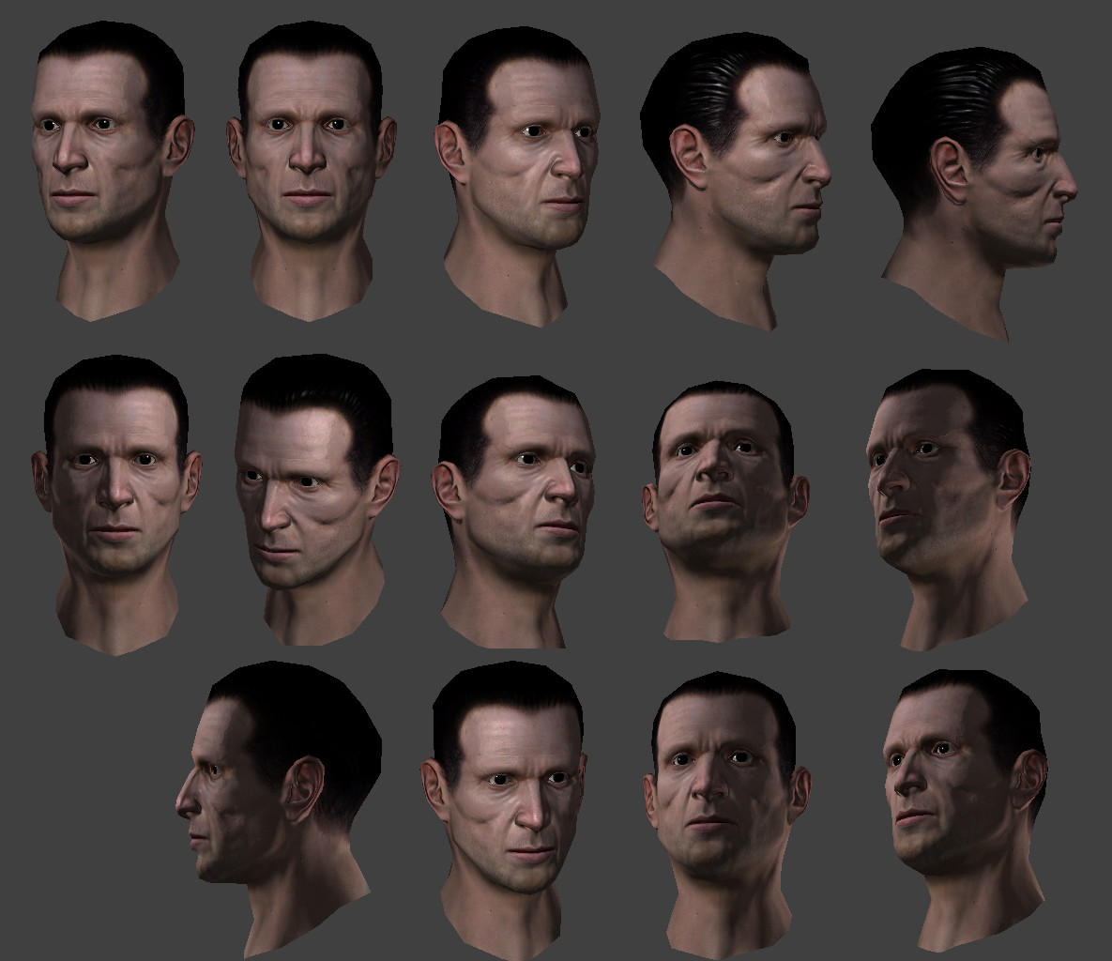The height and width of the screenshot is (961, 1112).
Task: Click the bottom-row last head looking left
Action: coord(965,811)
